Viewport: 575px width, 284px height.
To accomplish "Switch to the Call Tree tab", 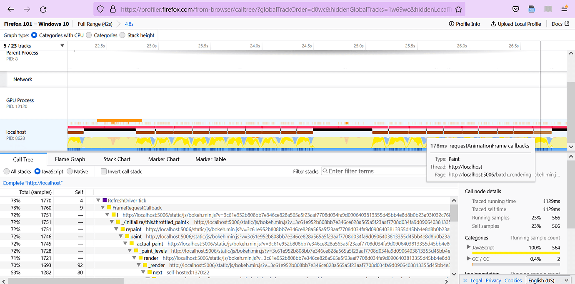I will (x=23, y=159).
